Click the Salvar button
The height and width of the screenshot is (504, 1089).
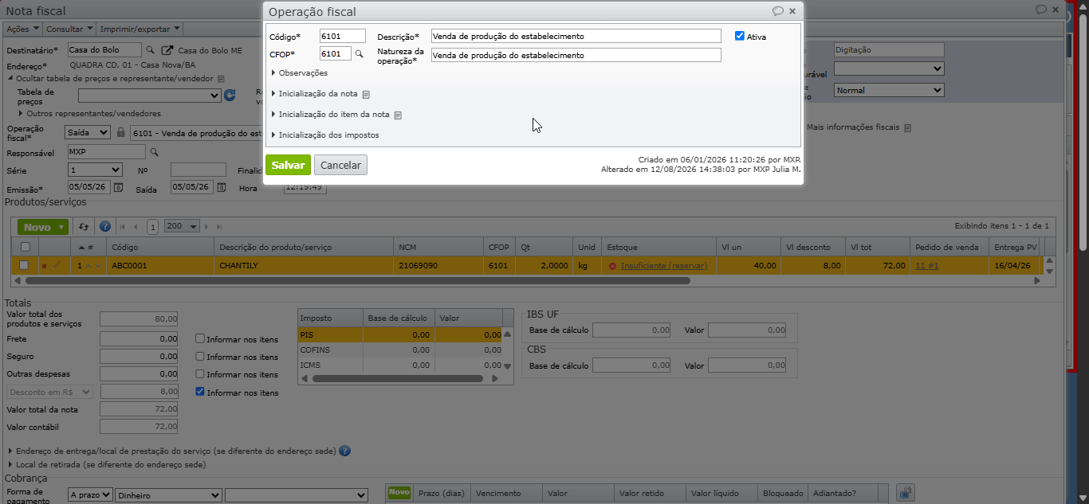click(x=288, y=165)
